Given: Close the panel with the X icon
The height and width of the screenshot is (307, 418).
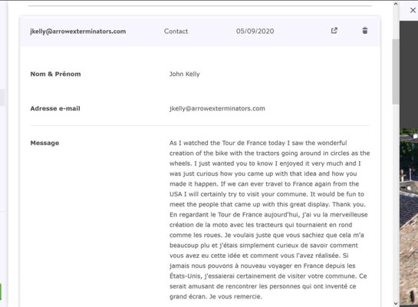Looking at the screenshot, I should 413,11.
